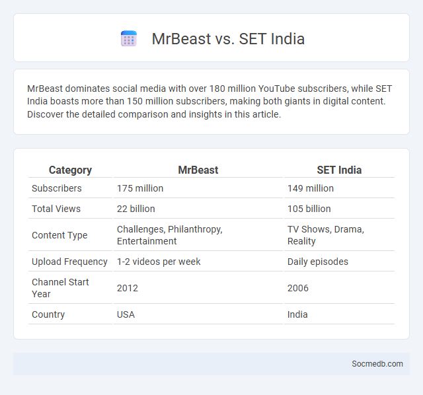Select 'Challenges, Philanthropy, Entertainment' cell

click(198, 235)
